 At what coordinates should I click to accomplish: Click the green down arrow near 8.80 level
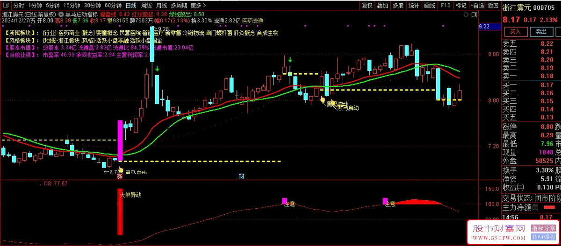[x=290, y=60]
